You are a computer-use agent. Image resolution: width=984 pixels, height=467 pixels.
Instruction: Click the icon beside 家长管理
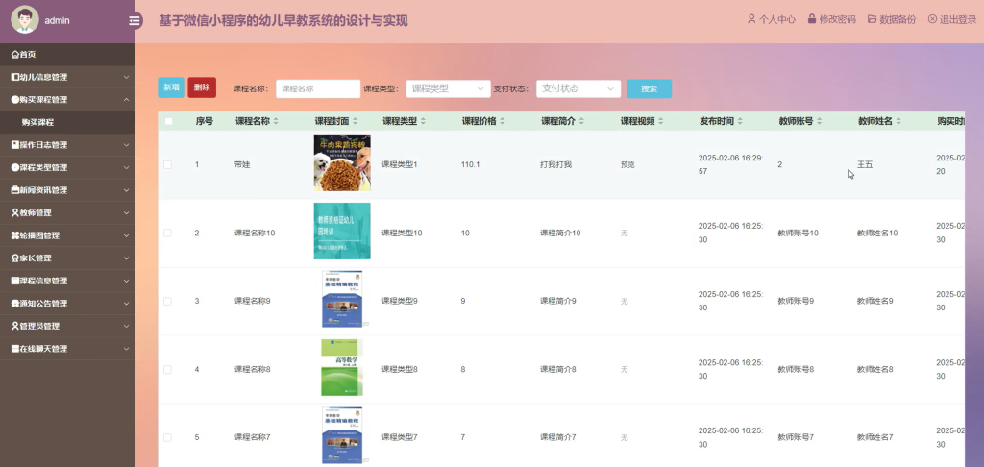coord(15,258)
